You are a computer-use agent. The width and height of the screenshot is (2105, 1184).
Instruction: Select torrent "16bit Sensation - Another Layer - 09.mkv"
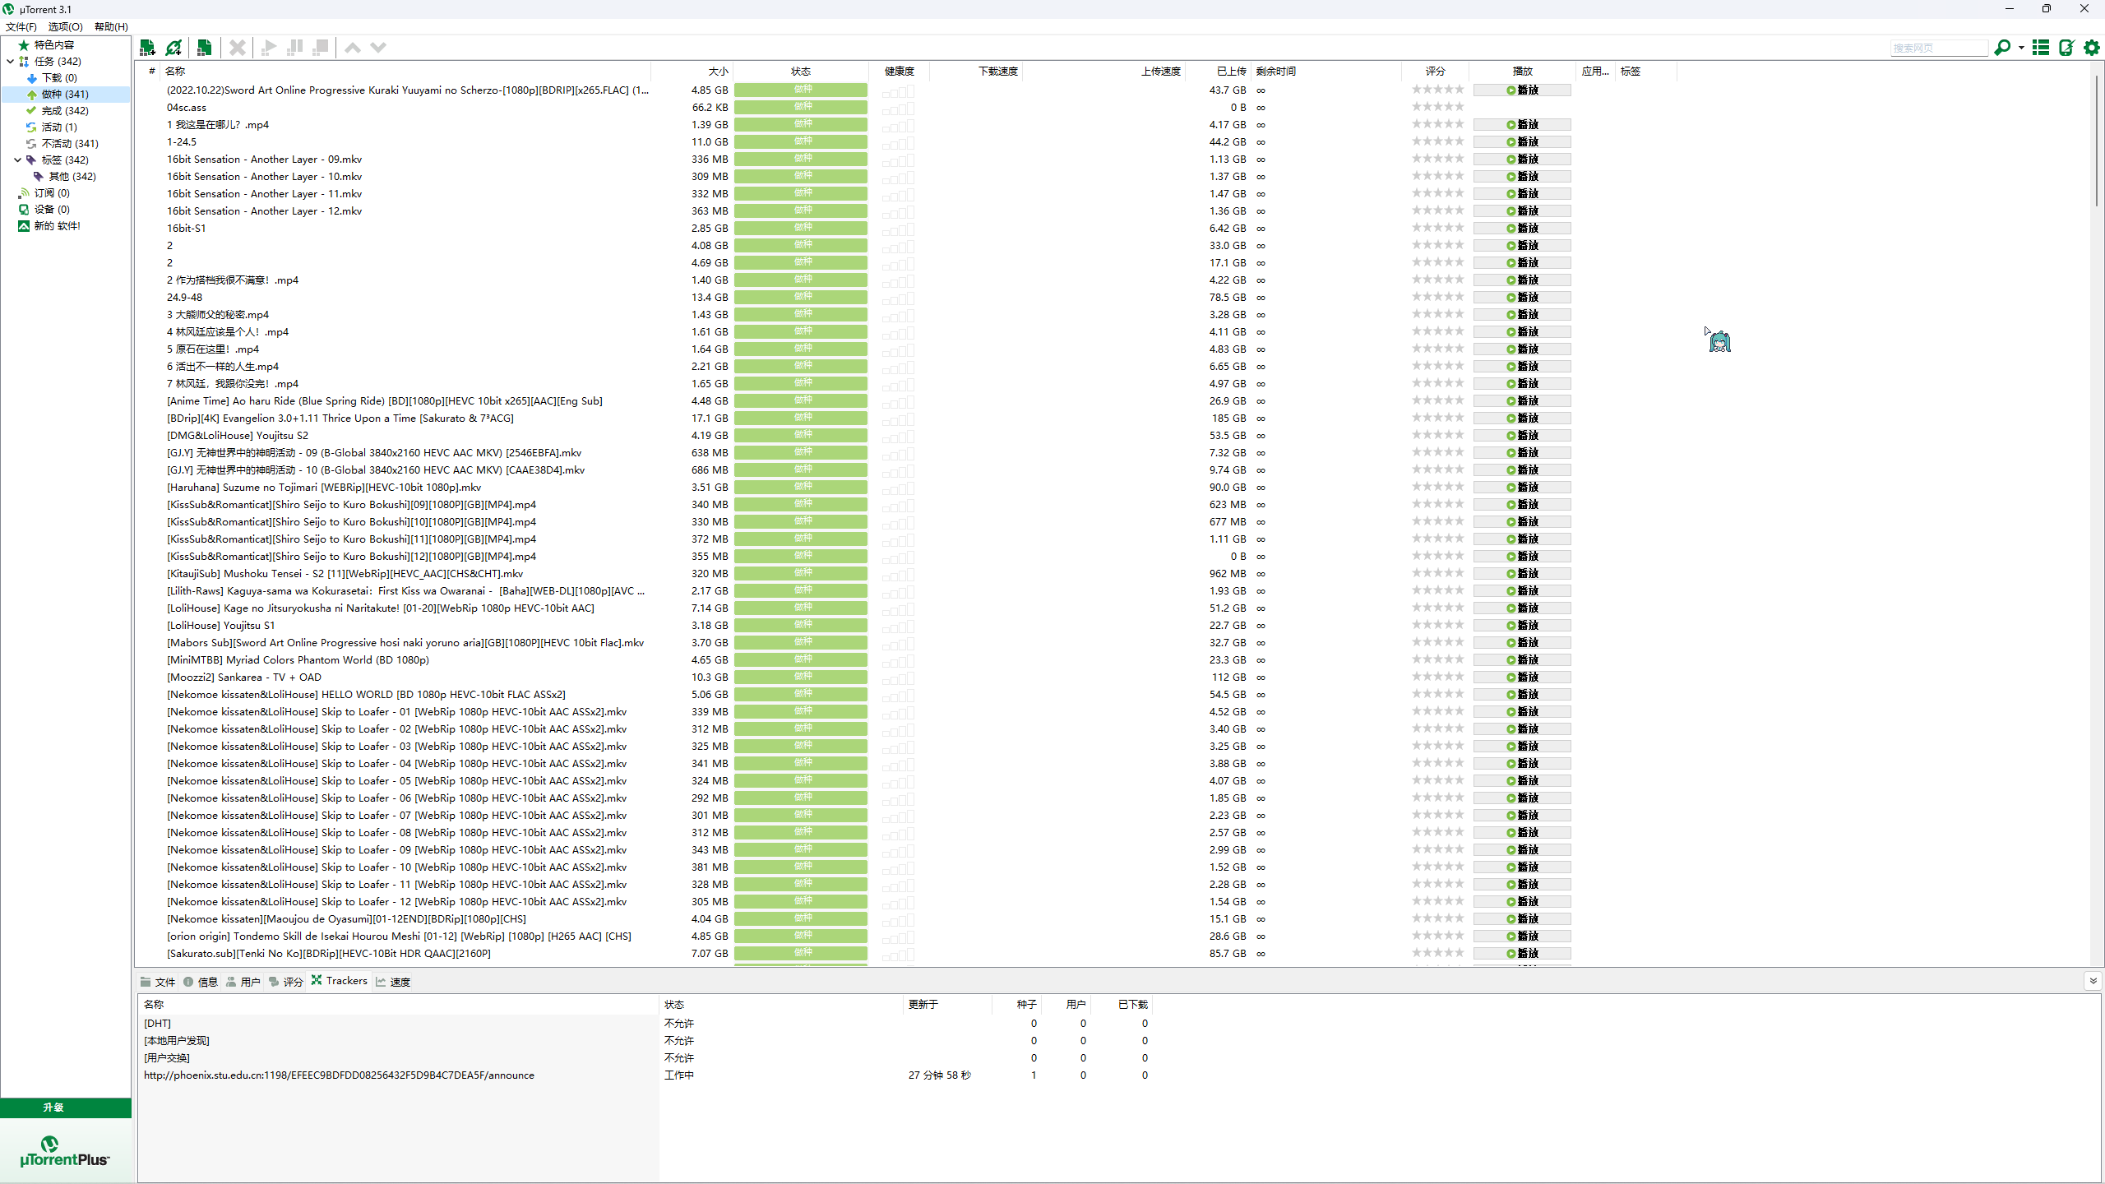(264, 160)
